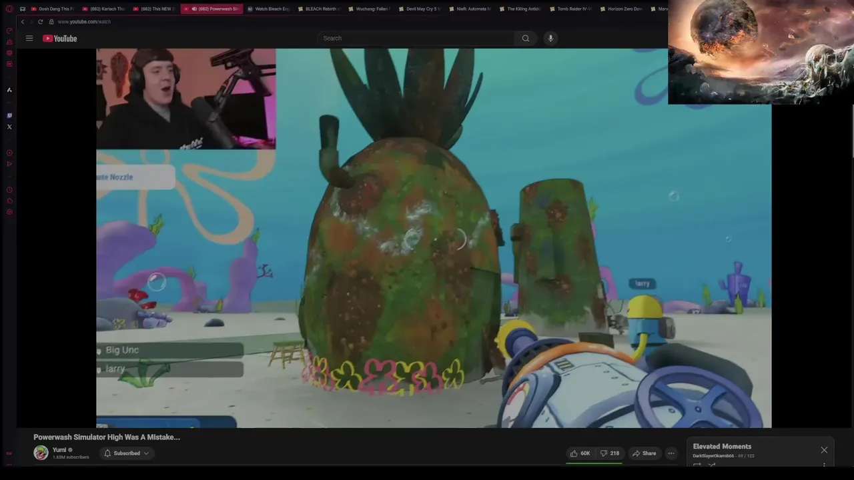Click the video player to pause
This screenshot has width=854, height=480.
(434, 238)
